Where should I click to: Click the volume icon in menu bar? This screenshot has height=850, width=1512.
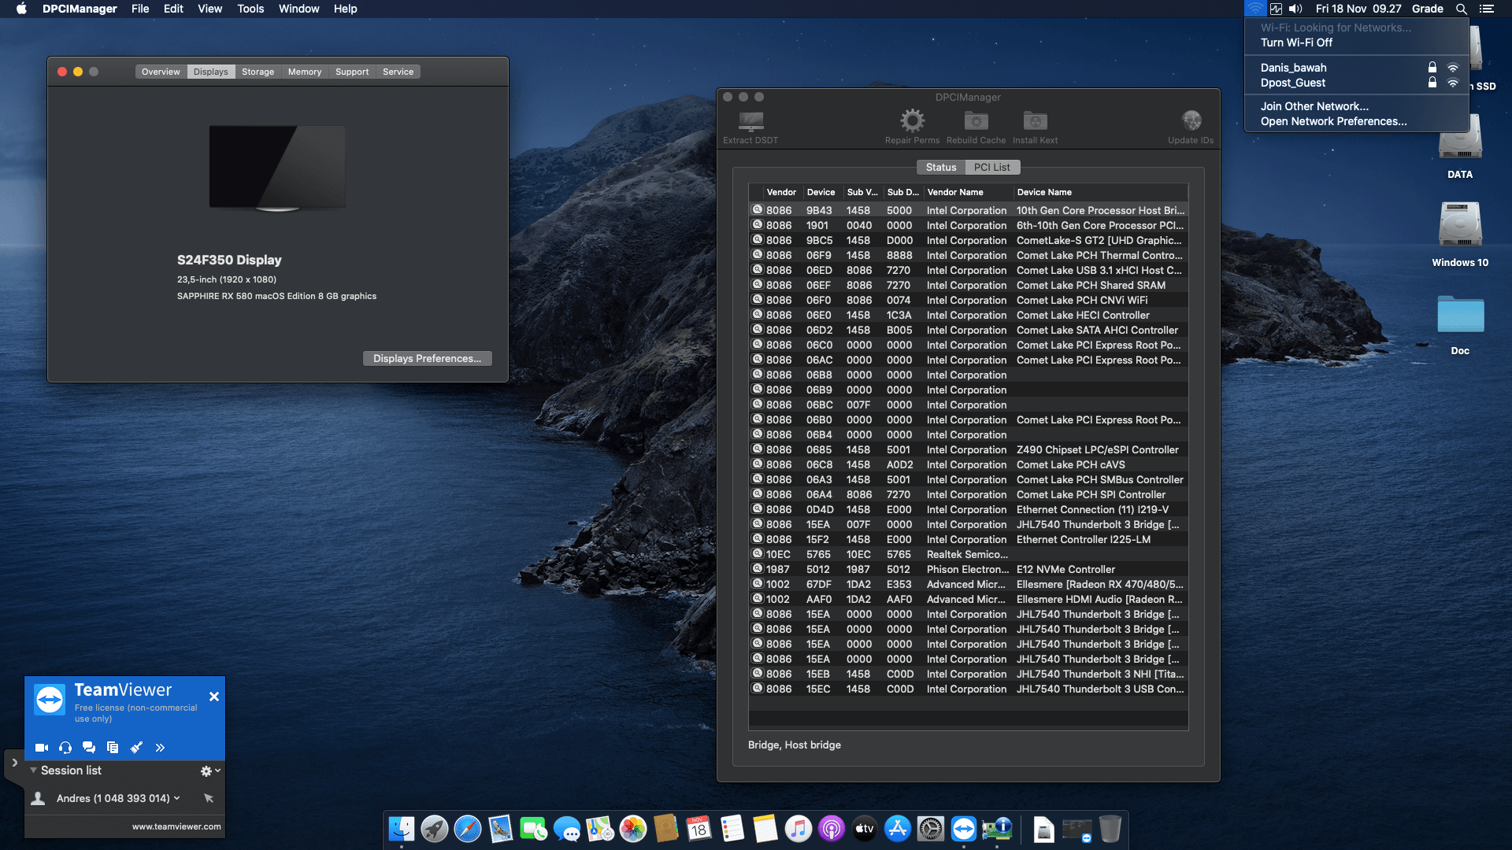pyautogui.click(x=1295, y=9)
